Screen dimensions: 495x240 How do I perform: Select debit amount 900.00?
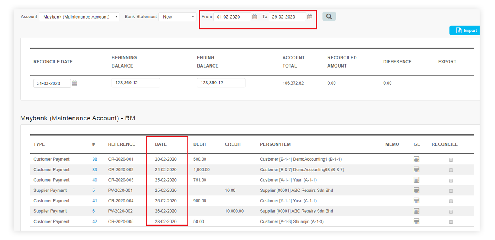click(x=200, y=201)
